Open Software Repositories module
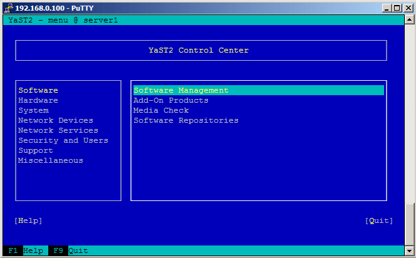 tap(185, 120)
